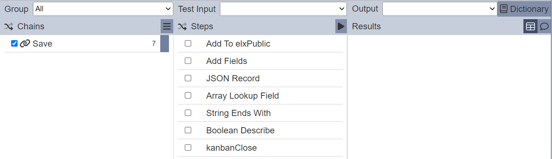Switch Results to table view icon
552x159 pixels.
tap(530, 26)
